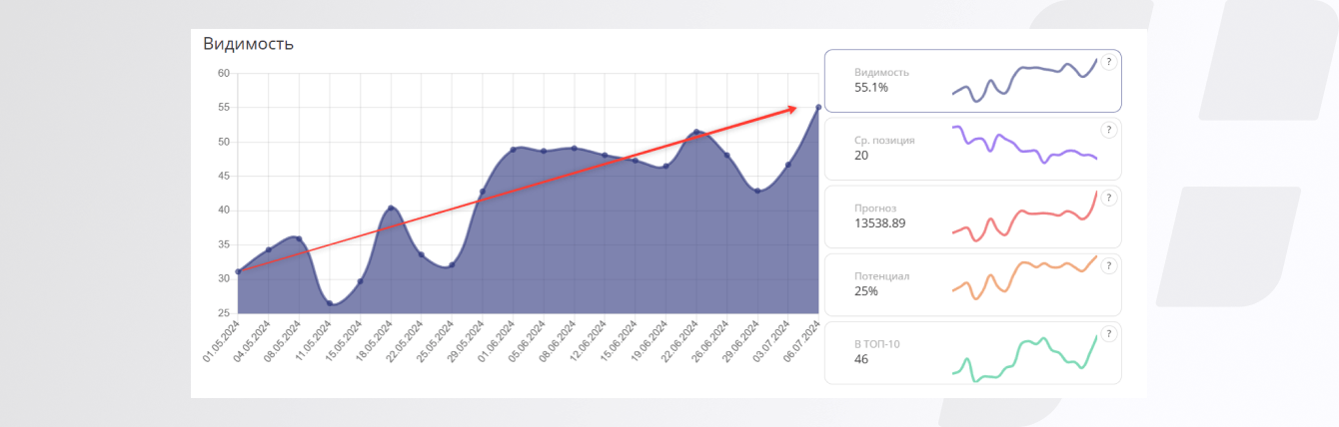The image size is (1339, 427).
Task: Click the data point on 22.06.2024
Action: pos(696,132)
